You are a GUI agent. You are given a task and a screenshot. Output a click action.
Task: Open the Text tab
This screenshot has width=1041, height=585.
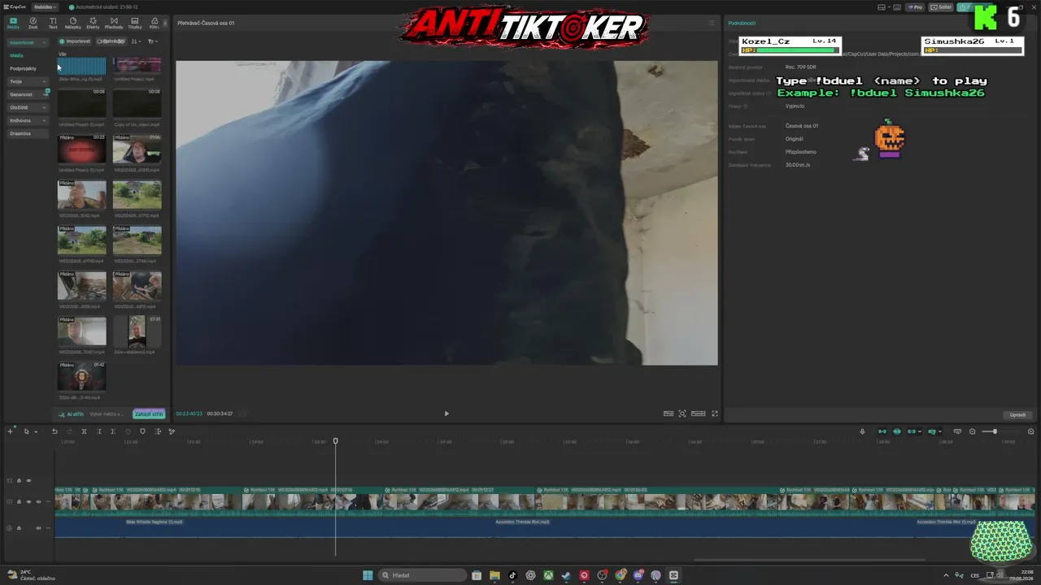[53, 23]
